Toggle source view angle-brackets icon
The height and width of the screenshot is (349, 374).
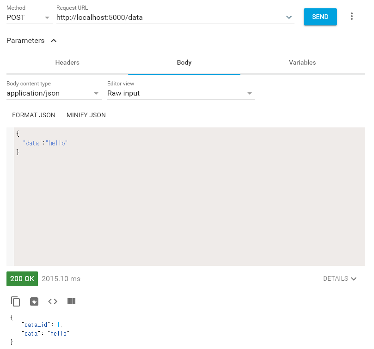[x=53, y=301]
